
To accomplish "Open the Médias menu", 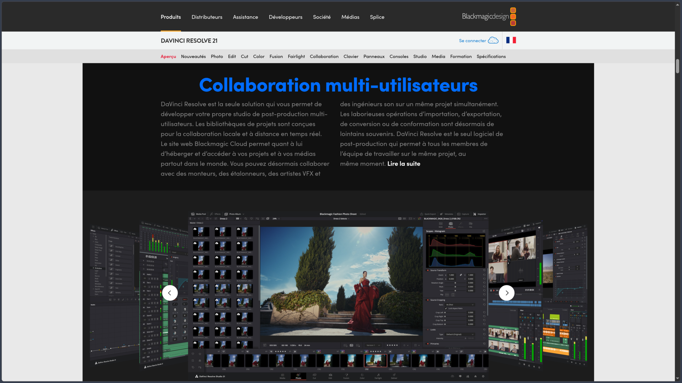I will [350, 17].
